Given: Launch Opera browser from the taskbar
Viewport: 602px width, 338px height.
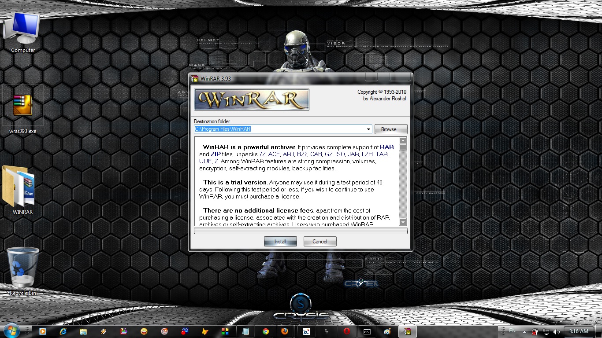Looking at the screenshot, I should 347,331.
